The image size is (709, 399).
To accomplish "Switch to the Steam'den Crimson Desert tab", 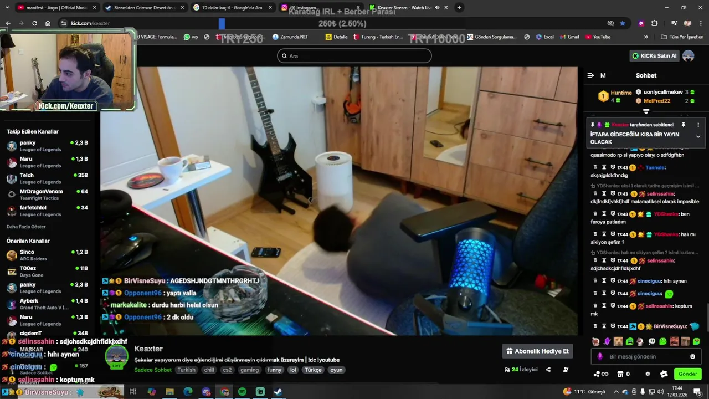I will [144, 8].
